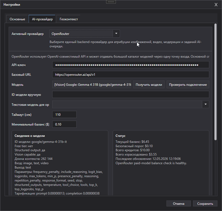Click the OpenRouter provider combo box
This screenshot has height=211, width=222.
(85, 34)
